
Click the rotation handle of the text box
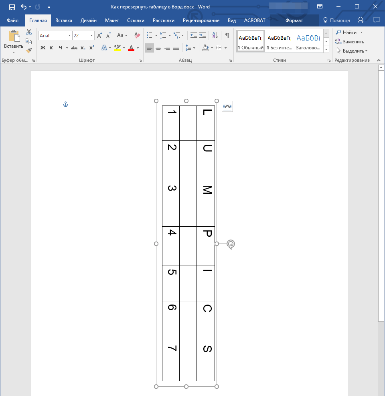point(231,244)
